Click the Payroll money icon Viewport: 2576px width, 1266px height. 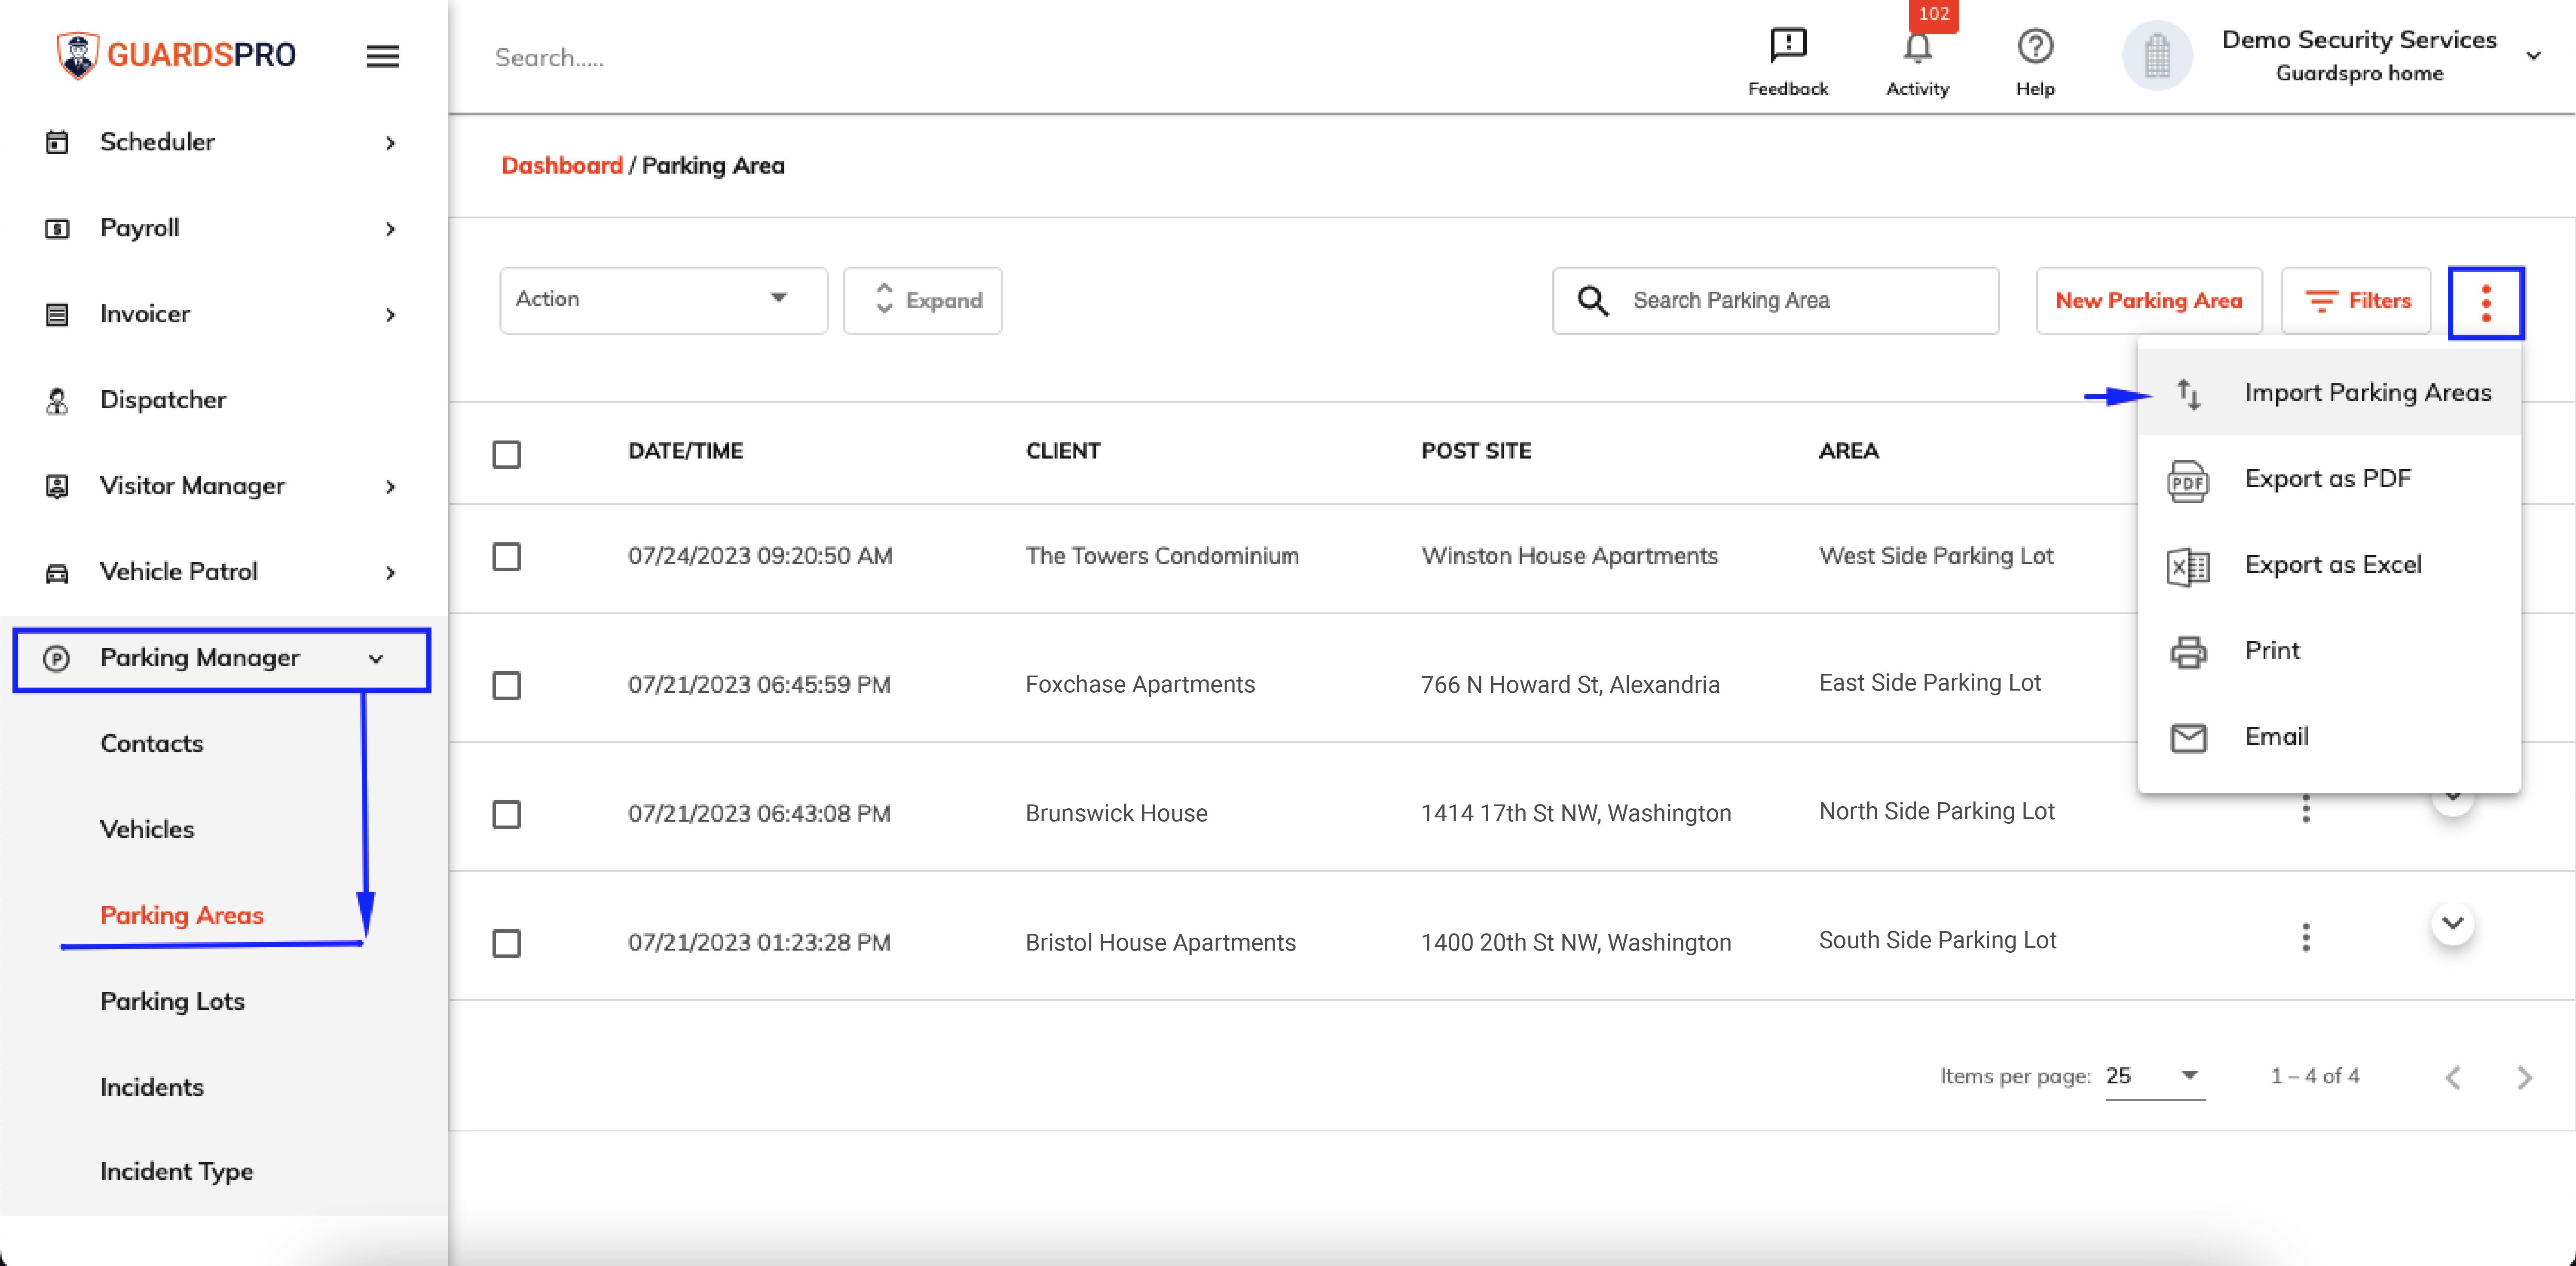[57, 228]
